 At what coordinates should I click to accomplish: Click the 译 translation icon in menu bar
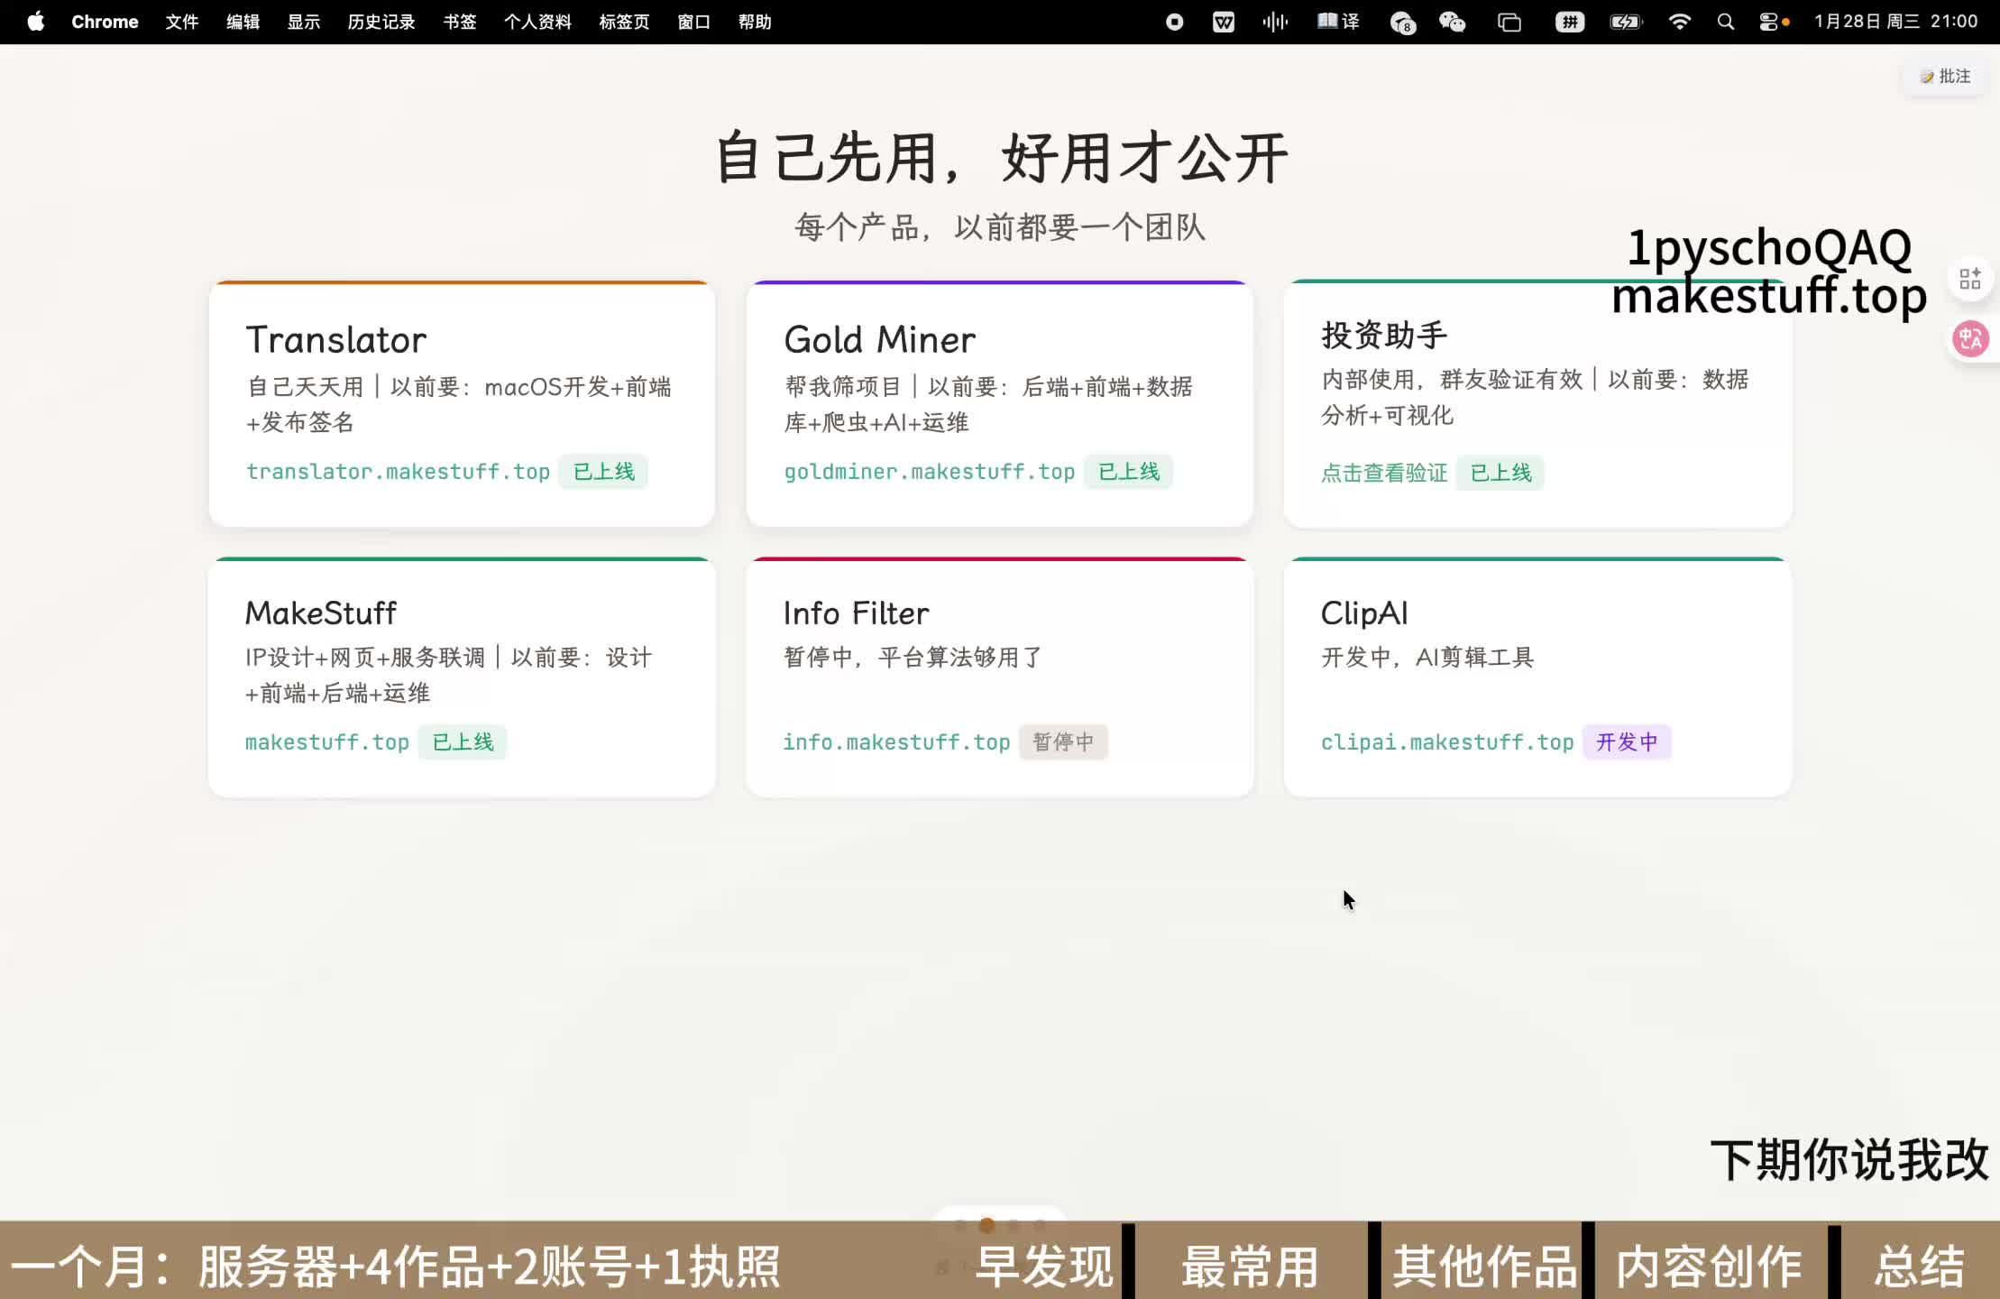(1338, 21)
